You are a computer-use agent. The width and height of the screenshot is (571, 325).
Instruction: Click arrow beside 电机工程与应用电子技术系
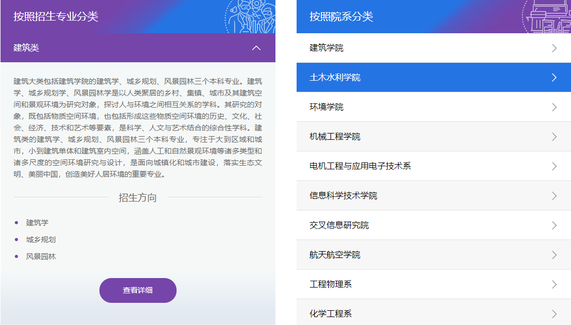(554, 166)
